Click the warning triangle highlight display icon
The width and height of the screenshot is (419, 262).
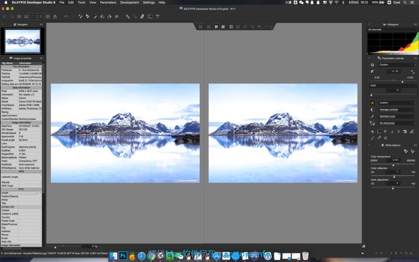pyautogui.click(x=55, y=17)
